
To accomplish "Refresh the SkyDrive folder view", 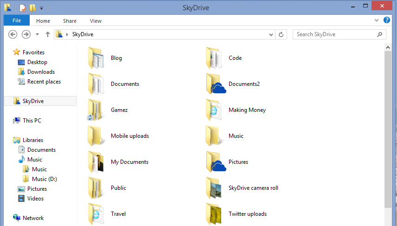I will 281,34.
